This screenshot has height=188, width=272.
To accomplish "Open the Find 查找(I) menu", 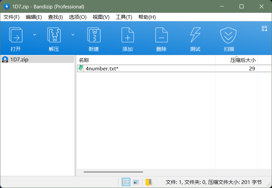I will (55, 17).
